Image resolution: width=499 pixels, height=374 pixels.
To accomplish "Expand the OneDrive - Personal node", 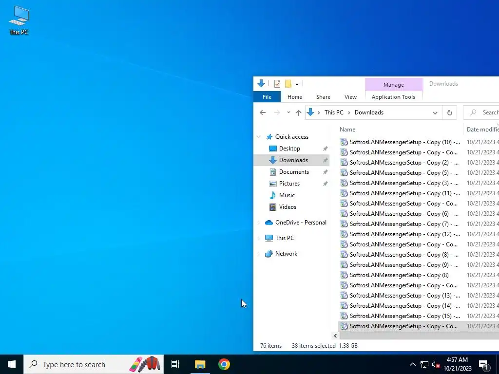I will click(x=258, y=223).
